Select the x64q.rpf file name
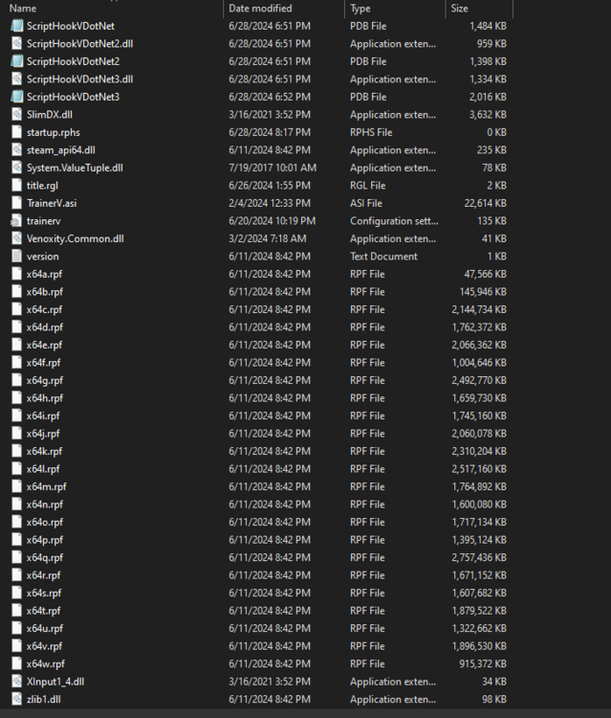Screen dimensions: 611x718 pos(45,558)
